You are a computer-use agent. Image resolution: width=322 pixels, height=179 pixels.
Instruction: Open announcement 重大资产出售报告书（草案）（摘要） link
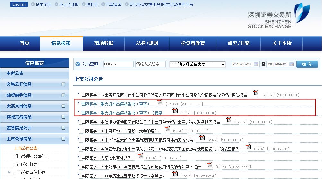click(123, 113)
